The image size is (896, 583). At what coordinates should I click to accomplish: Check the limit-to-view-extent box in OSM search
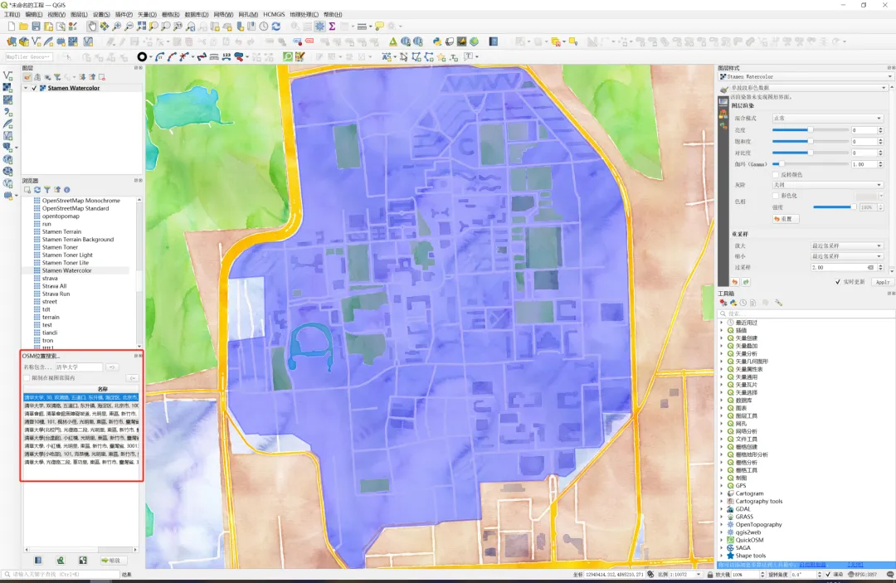point(27,378)
